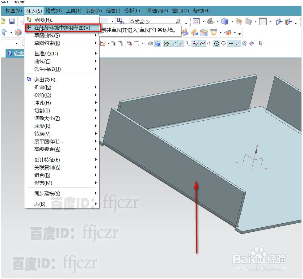Click the red striped flat pattern icon

228,32
